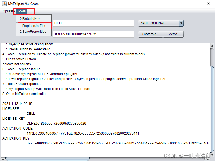Screen dimensions: 215x161
Task: Click 'MyEclipse Startup Will Read This File' line
Action: click(x=48, y=89)
